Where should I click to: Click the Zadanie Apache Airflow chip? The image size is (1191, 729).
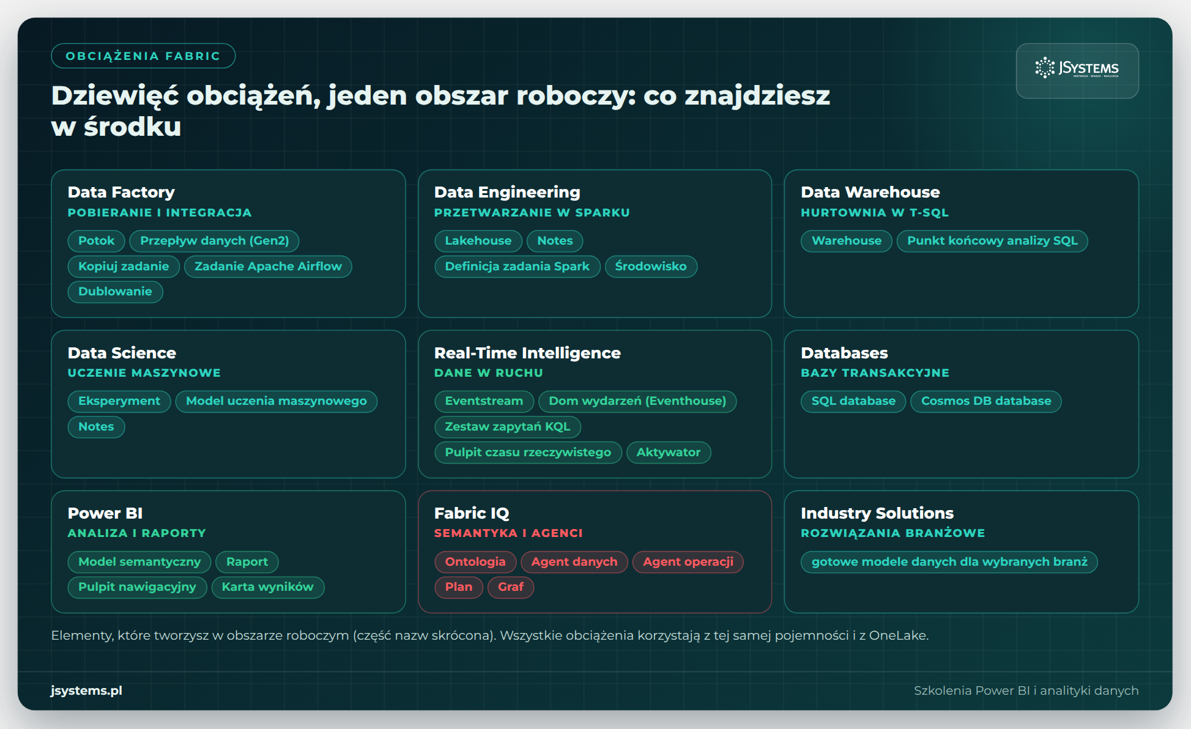click(x=268, y=267)
